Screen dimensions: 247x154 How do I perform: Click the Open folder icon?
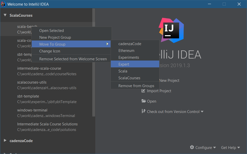pos(144,101)
